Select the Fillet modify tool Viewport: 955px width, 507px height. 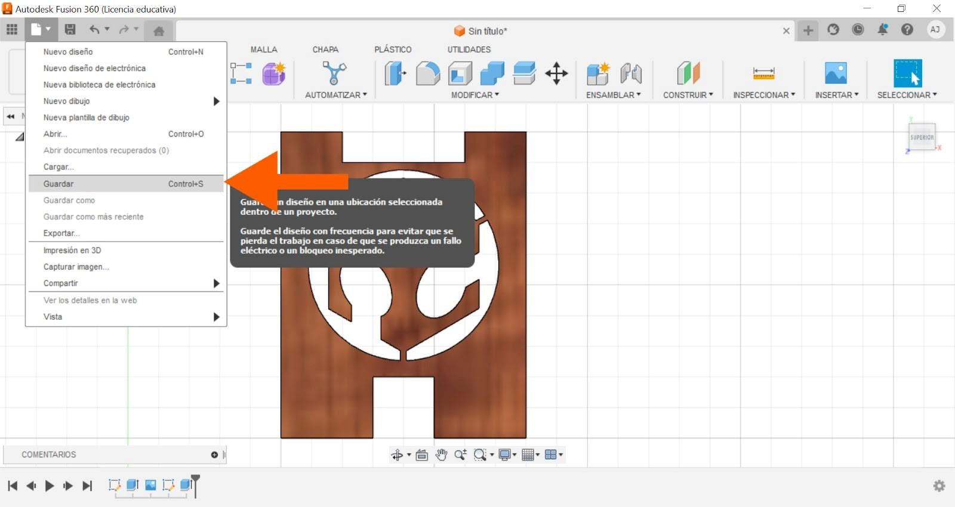427,73
